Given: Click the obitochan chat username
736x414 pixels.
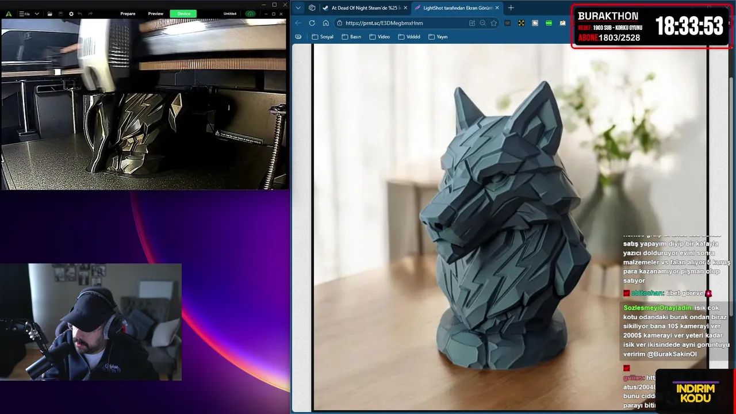Looking at the screenshot, I should pos(647,293).
